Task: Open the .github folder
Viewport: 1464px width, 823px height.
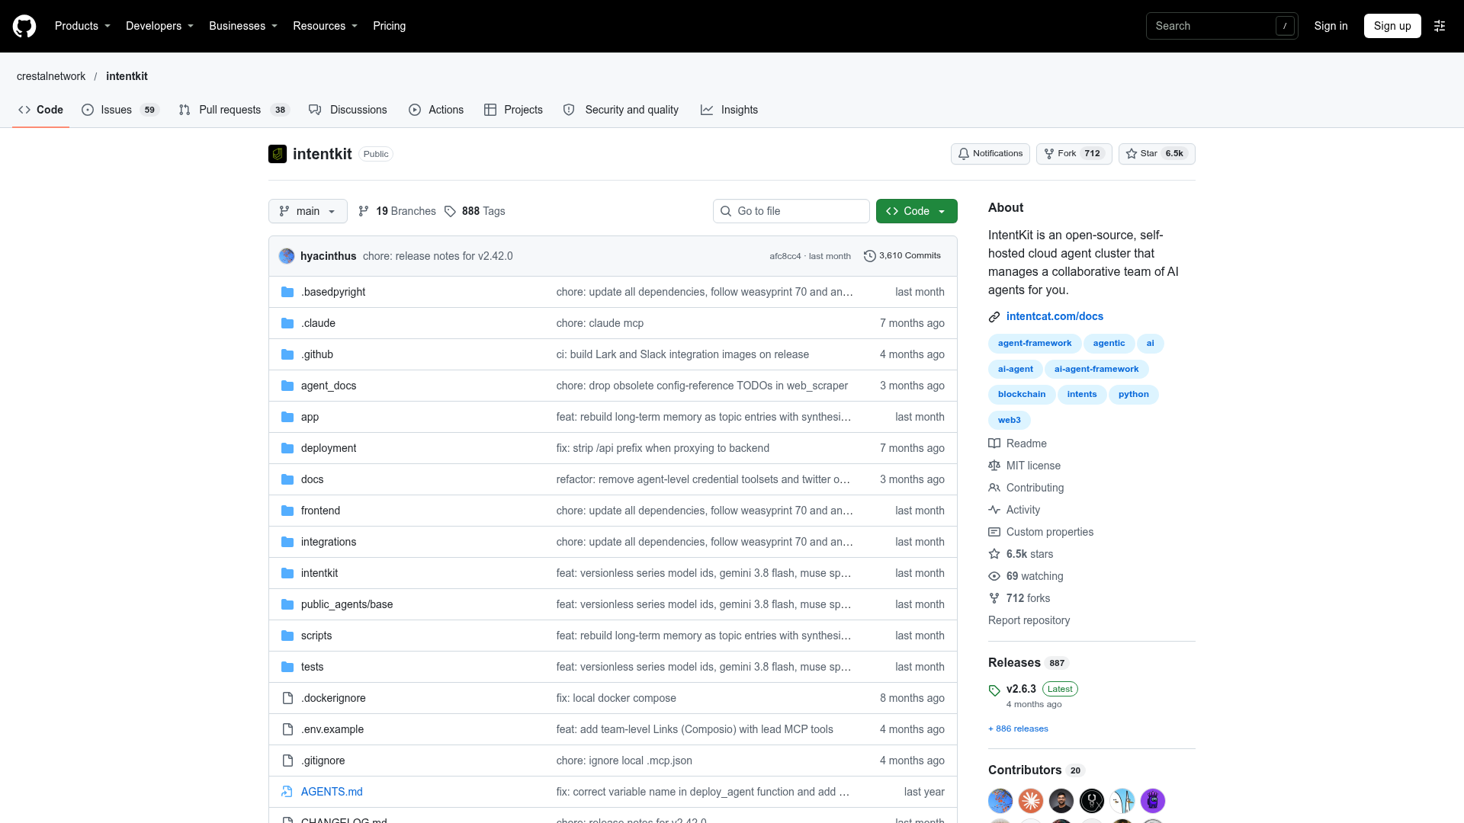Action: [x=317, y=354]
